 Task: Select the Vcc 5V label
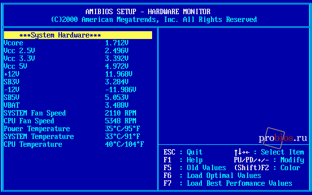(16, 66)
